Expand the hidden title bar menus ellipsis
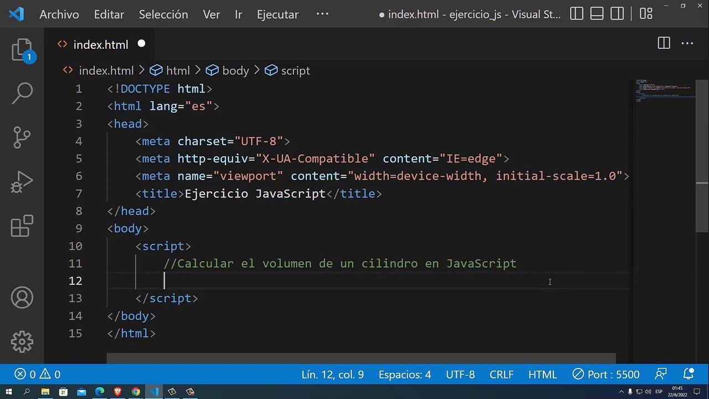 322,14
